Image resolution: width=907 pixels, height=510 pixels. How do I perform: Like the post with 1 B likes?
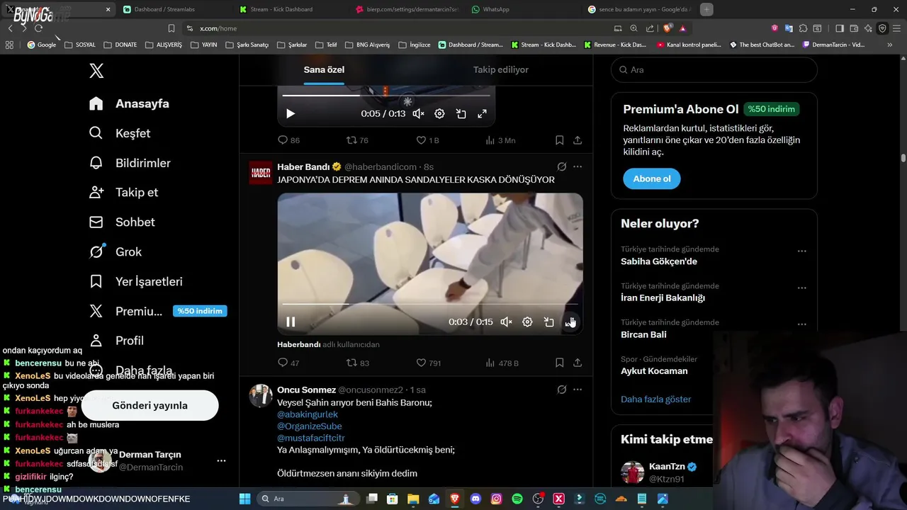(x=427, y=140)
